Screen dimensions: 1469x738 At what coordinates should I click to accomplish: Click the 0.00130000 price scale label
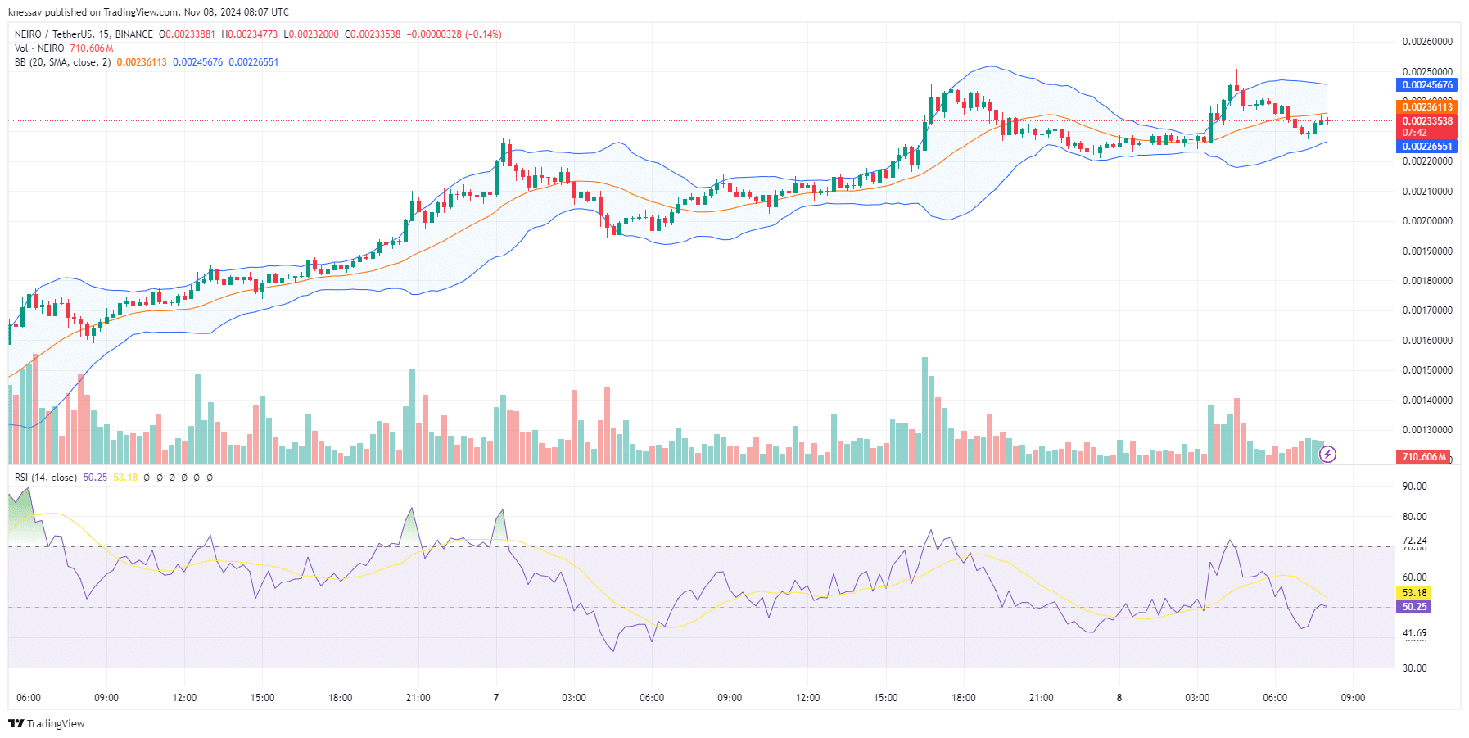tap(1427, 430)
